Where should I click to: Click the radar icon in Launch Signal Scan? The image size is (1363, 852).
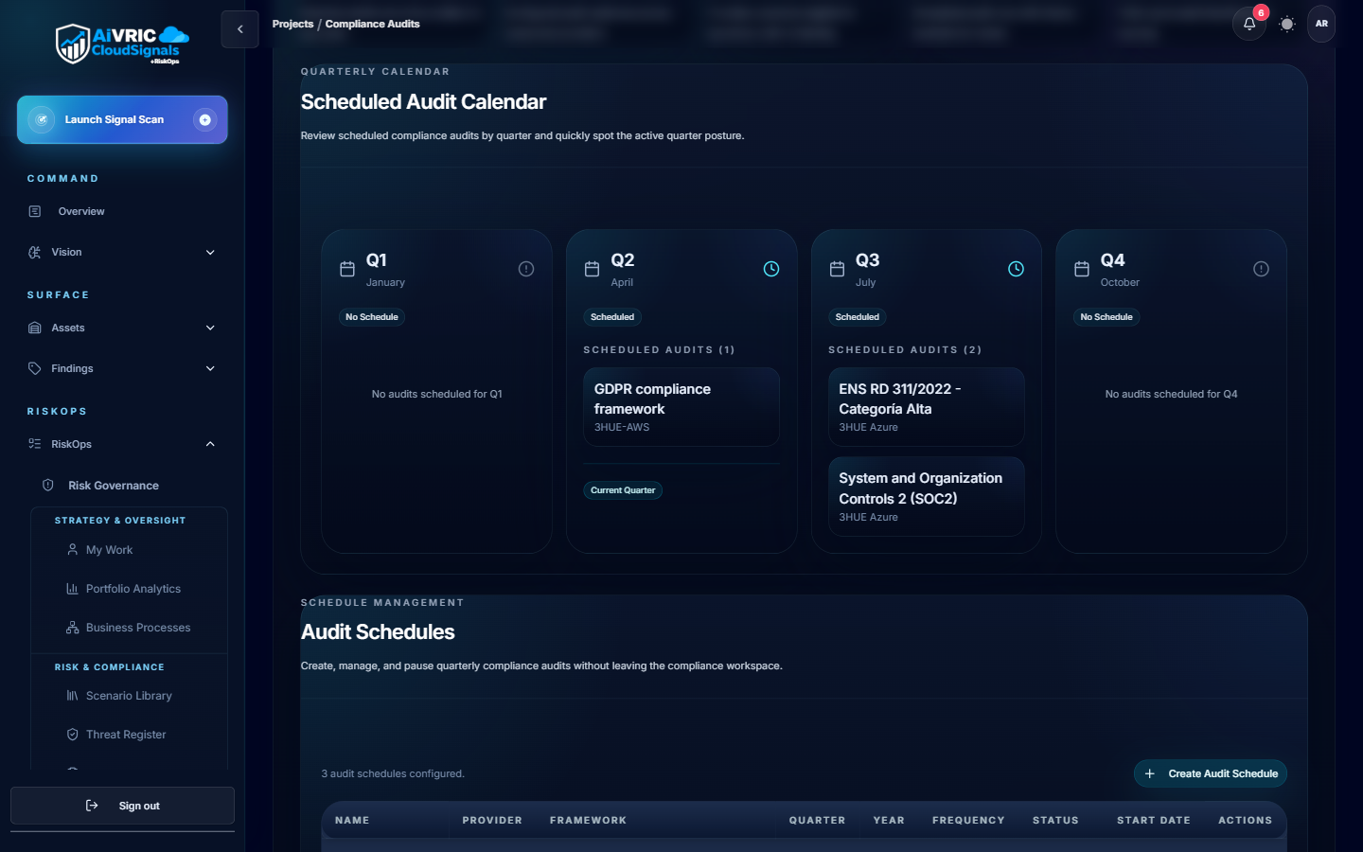point(41,119)
